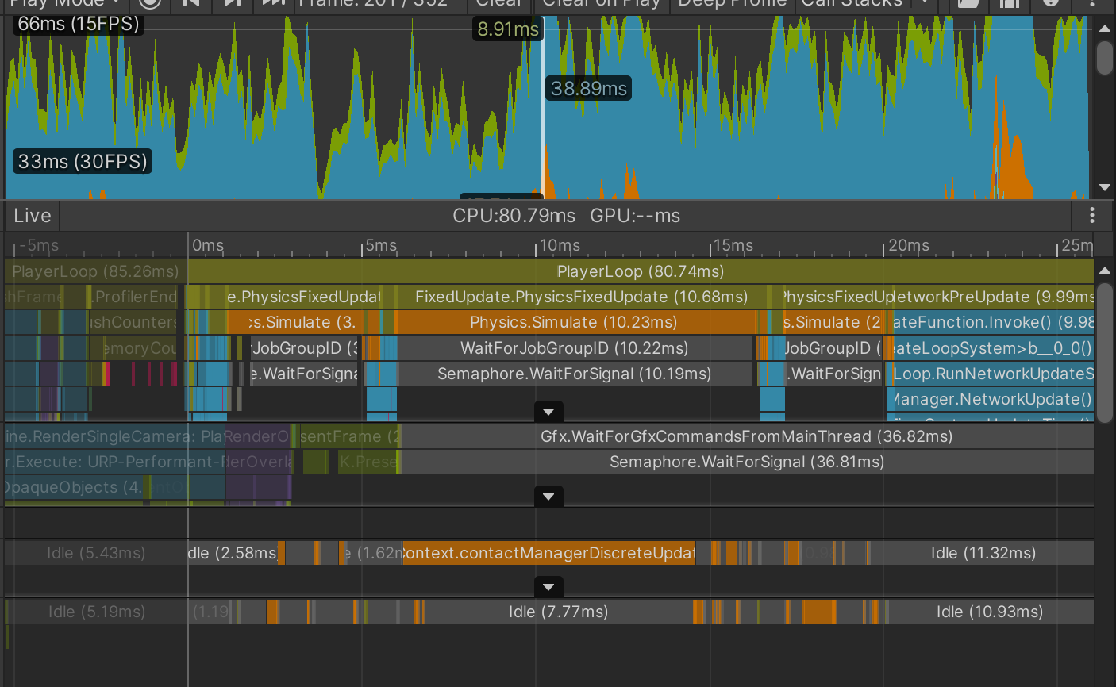Viewport: 1116px width, 687px height.
Task: Open CPU module options via its three-dot icon
Action: pyautogui.click(x=1092, y=215)
